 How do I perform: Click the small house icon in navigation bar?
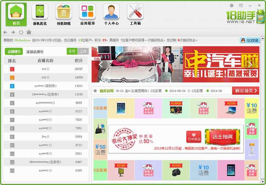29,32
